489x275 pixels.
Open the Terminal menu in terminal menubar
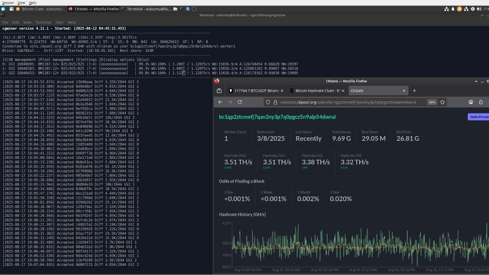[43, 22]
